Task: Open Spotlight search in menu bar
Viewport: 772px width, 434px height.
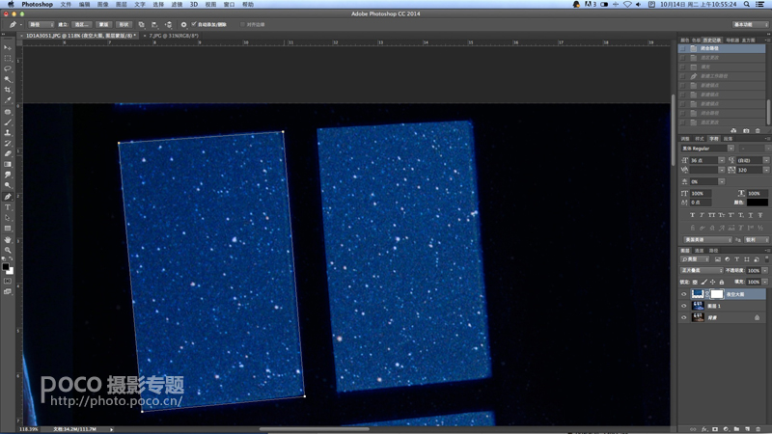Action: coord(746,4)
